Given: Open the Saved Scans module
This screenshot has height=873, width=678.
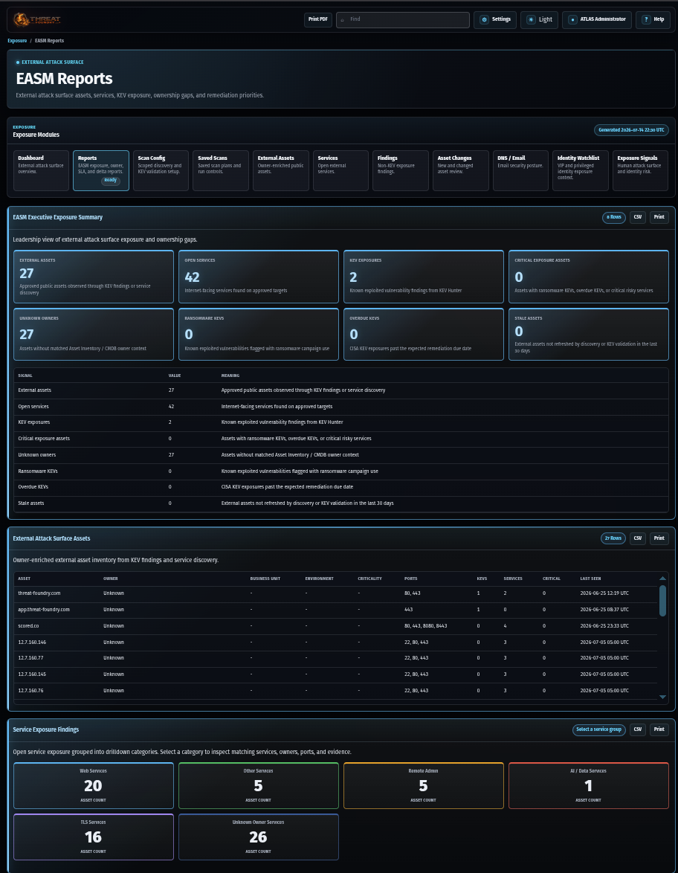Looking at the screenshot, I should (221, 170).
